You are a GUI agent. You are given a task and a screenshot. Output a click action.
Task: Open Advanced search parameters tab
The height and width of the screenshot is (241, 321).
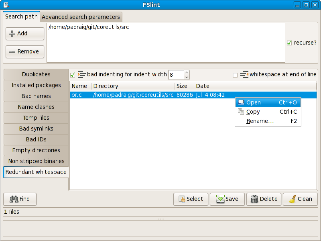pos(81,17)
